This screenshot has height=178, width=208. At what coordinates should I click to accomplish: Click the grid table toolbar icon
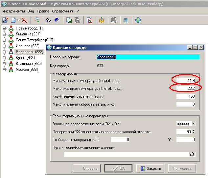click(x=126, y=20)
